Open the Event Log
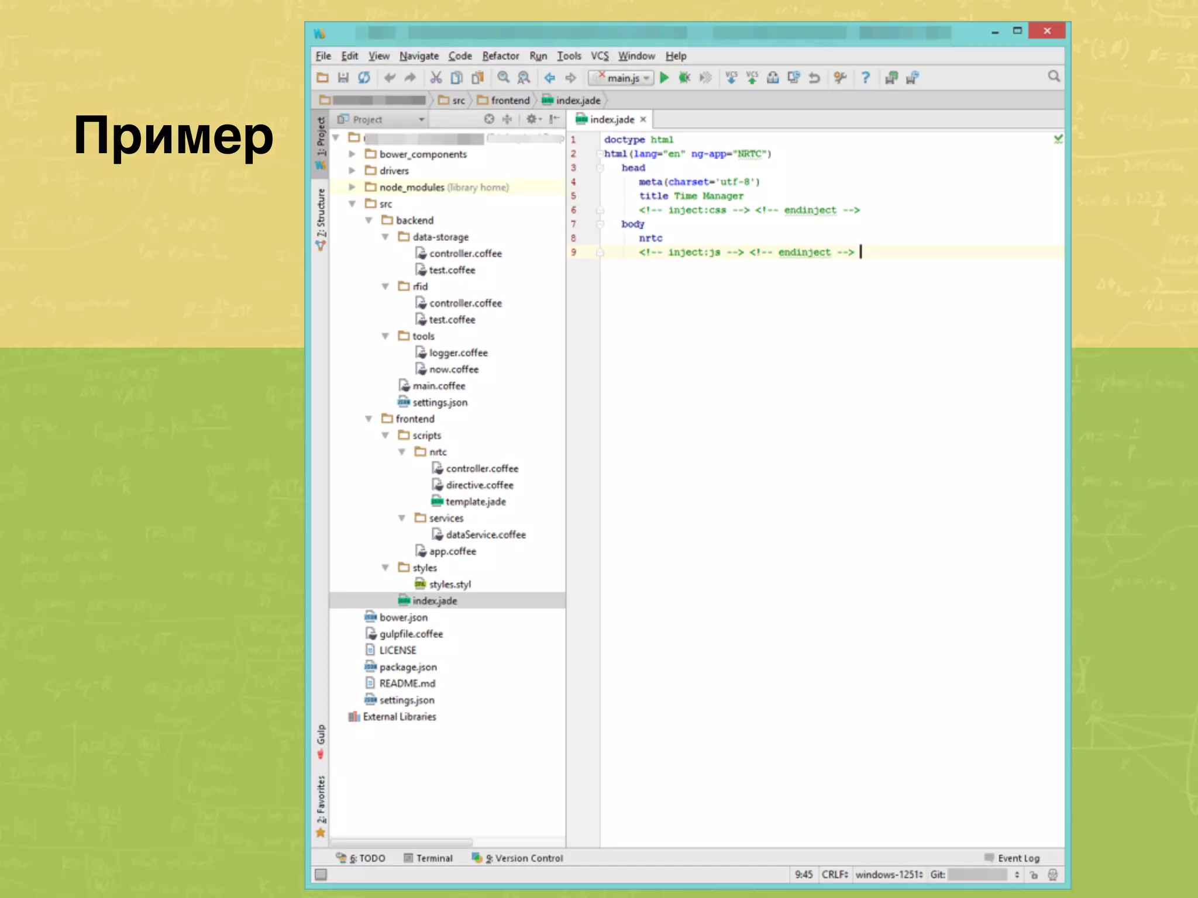The image size is (1198, 898). (1012, 858)
